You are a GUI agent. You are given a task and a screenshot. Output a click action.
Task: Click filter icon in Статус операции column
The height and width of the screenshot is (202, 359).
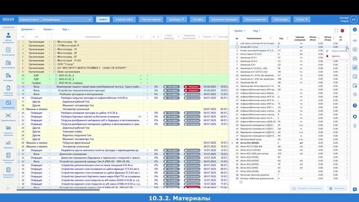pos(178,36)
